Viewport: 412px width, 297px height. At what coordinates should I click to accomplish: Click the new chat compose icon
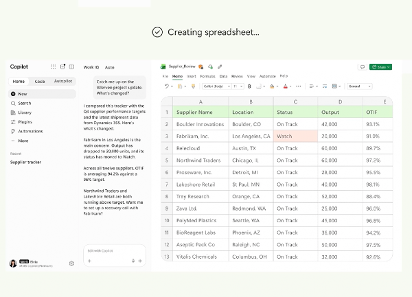click(x=62, y=67)
